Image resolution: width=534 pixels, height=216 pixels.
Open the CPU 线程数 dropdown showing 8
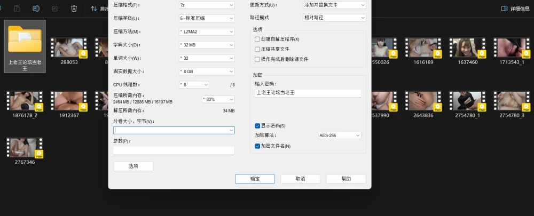pyautogui.click(x=194, y=85)
